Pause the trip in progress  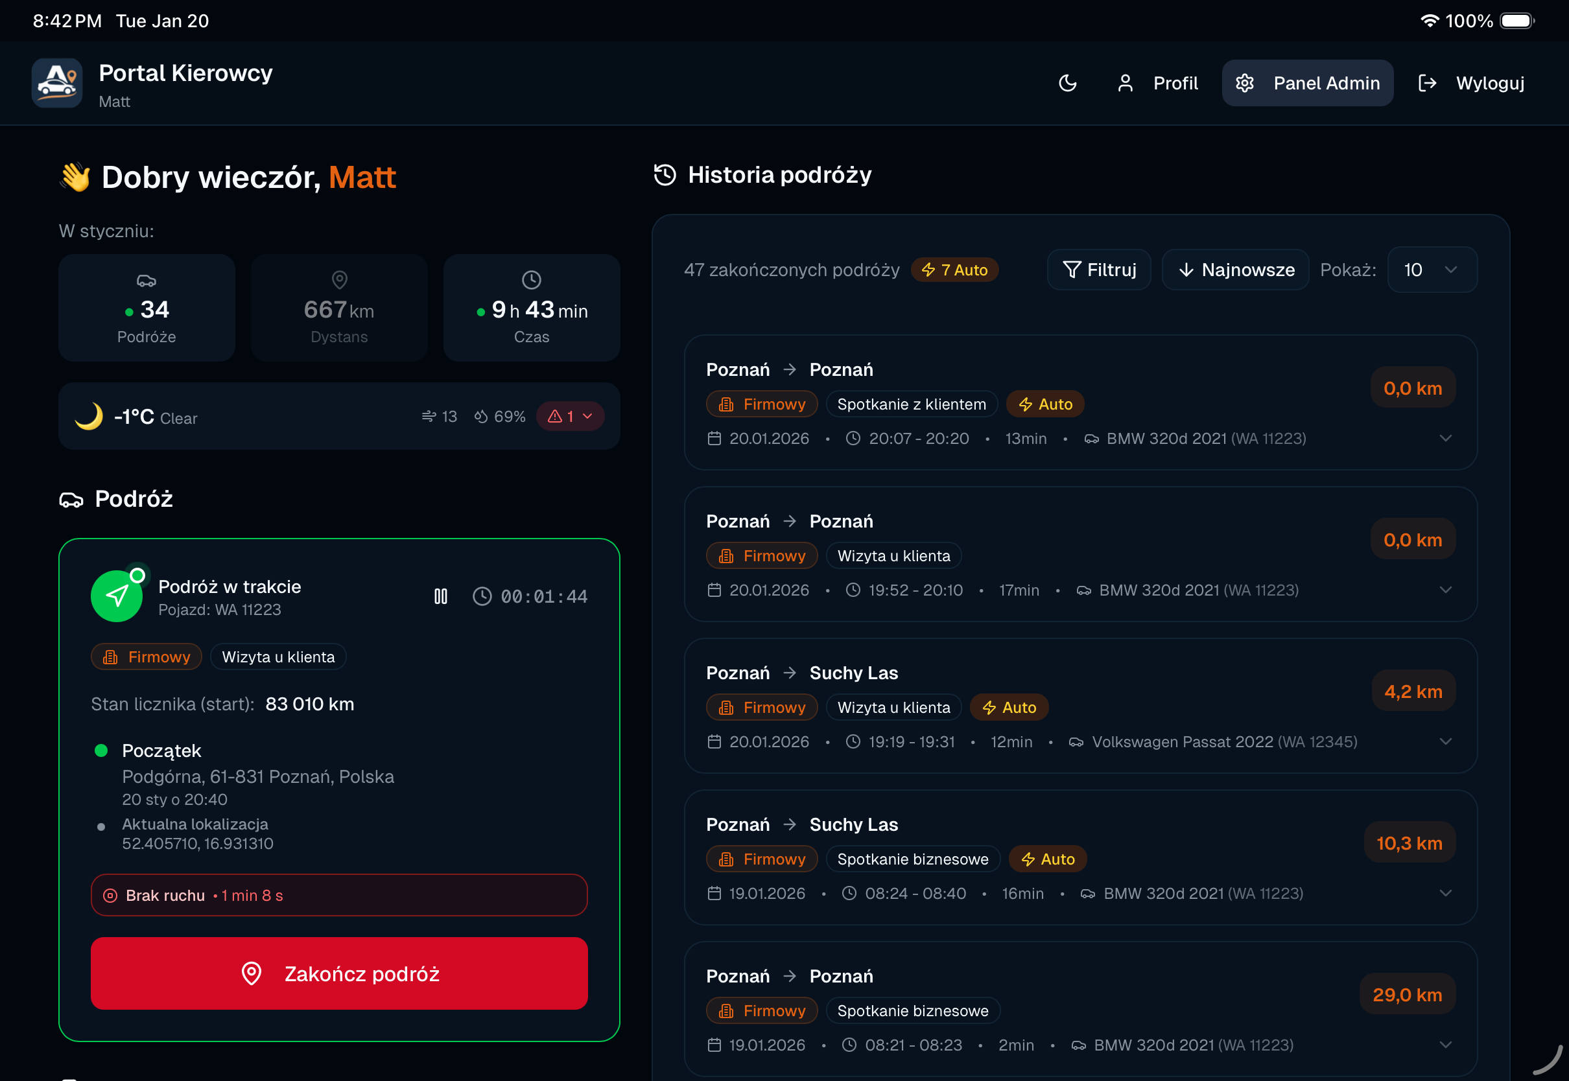tap(440, 596)
